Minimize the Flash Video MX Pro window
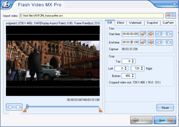 point(168,5)
